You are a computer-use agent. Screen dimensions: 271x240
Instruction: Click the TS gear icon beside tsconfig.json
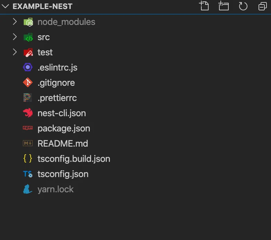28,174
